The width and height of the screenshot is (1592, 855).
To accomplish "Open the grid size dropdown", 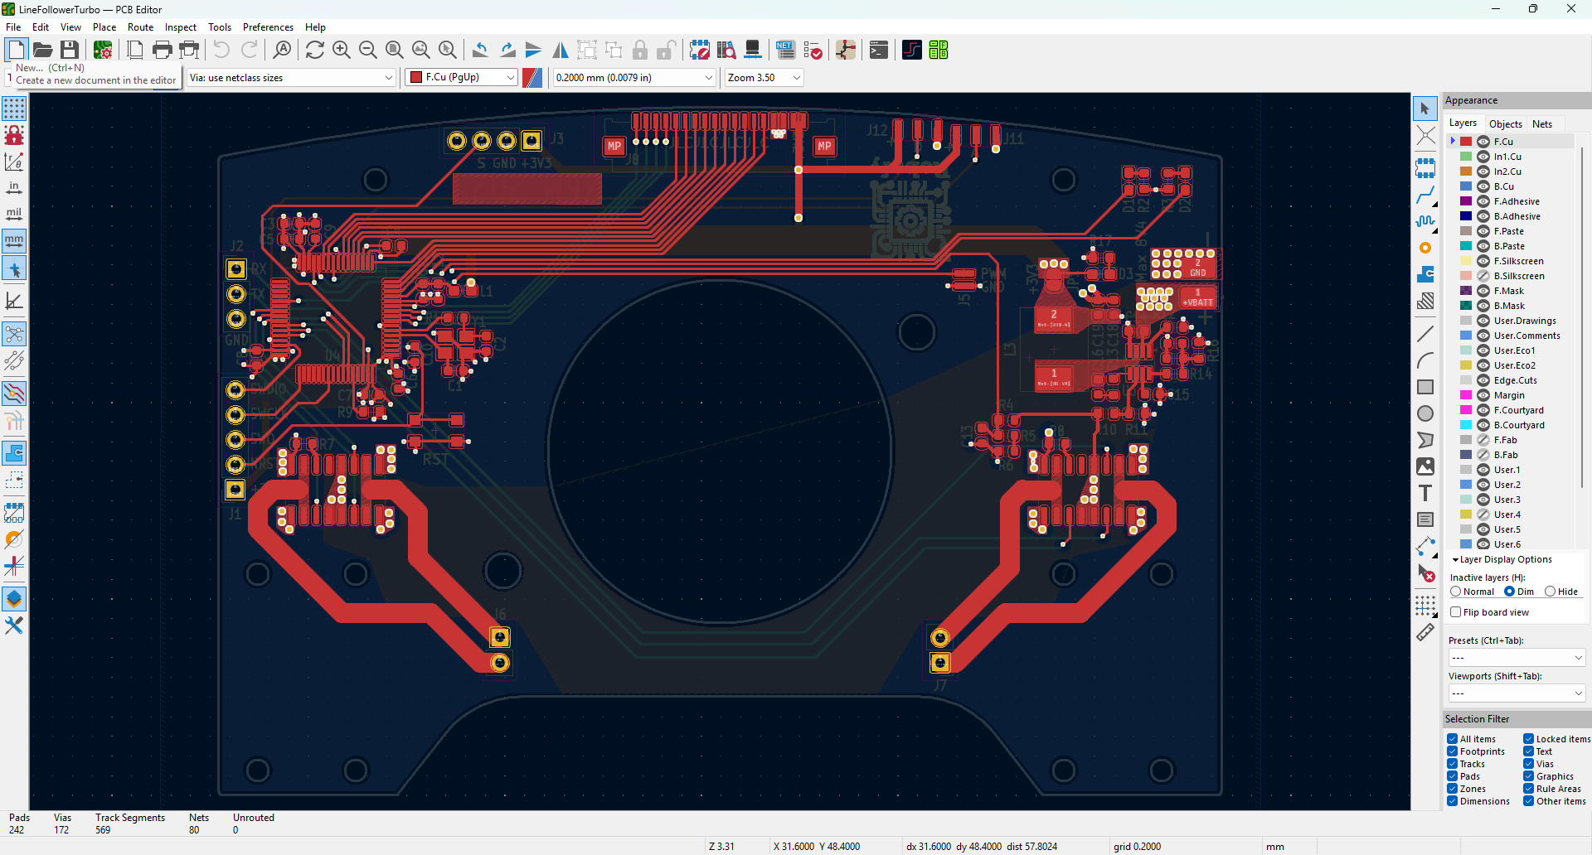I will pos(634,78).
